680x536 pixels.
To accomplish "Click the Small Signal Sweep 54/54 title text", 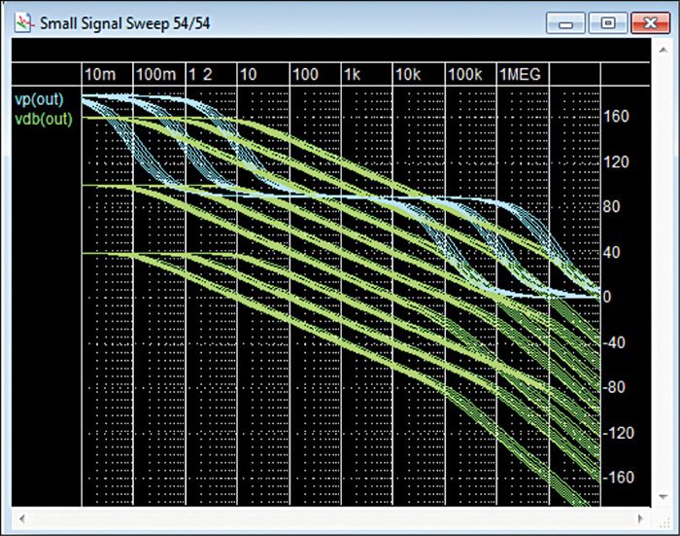I will [122, 20].
